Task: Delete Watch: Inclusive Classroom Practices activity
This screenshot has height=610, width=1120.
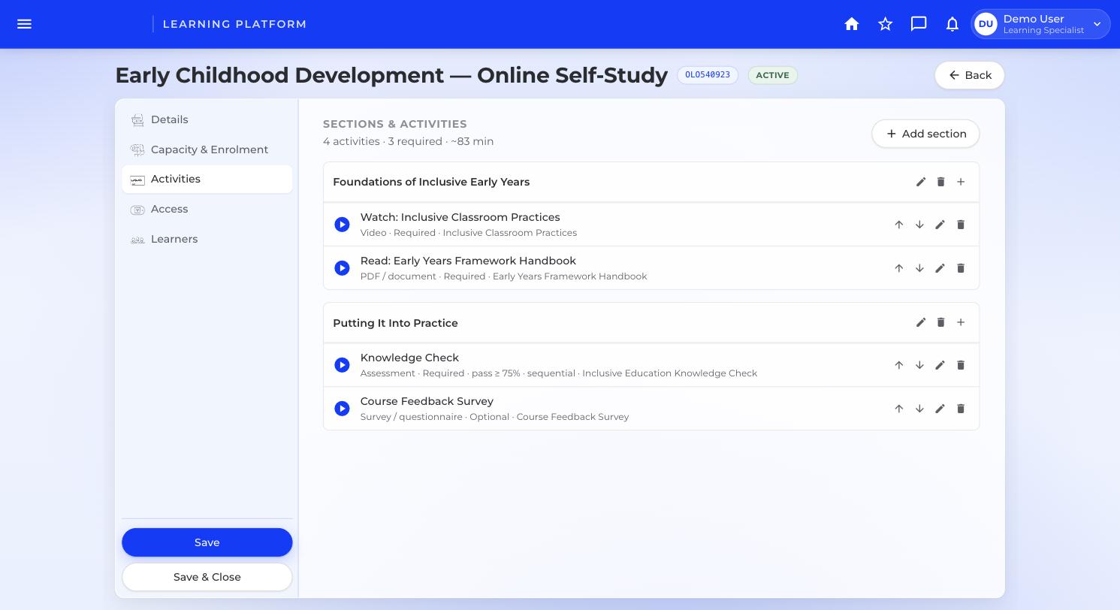Action: 961,225
